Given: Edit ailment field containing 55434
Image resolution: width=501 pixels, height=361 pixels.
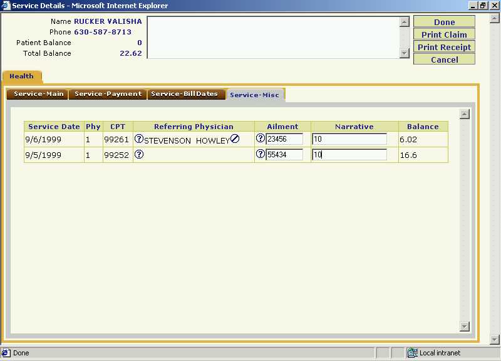Looking at the screenshot, I should (x=284, y=155).
